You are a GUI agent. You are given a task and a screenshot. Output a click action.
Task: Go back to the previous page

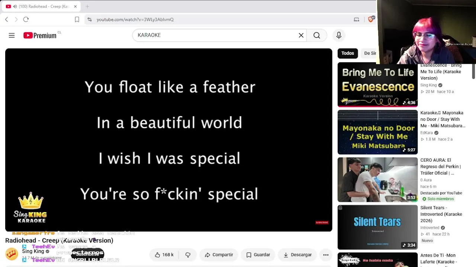(x=7, y=19)
